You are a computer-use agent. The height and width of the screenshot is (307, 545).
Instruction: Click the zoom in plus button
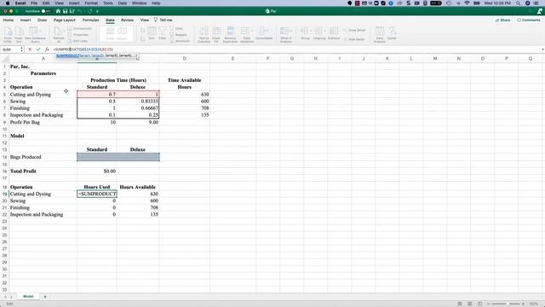tap(523, 304)
